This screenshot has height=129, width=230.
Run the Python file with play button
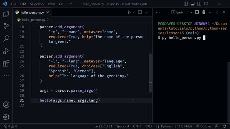tap(129, 12)
